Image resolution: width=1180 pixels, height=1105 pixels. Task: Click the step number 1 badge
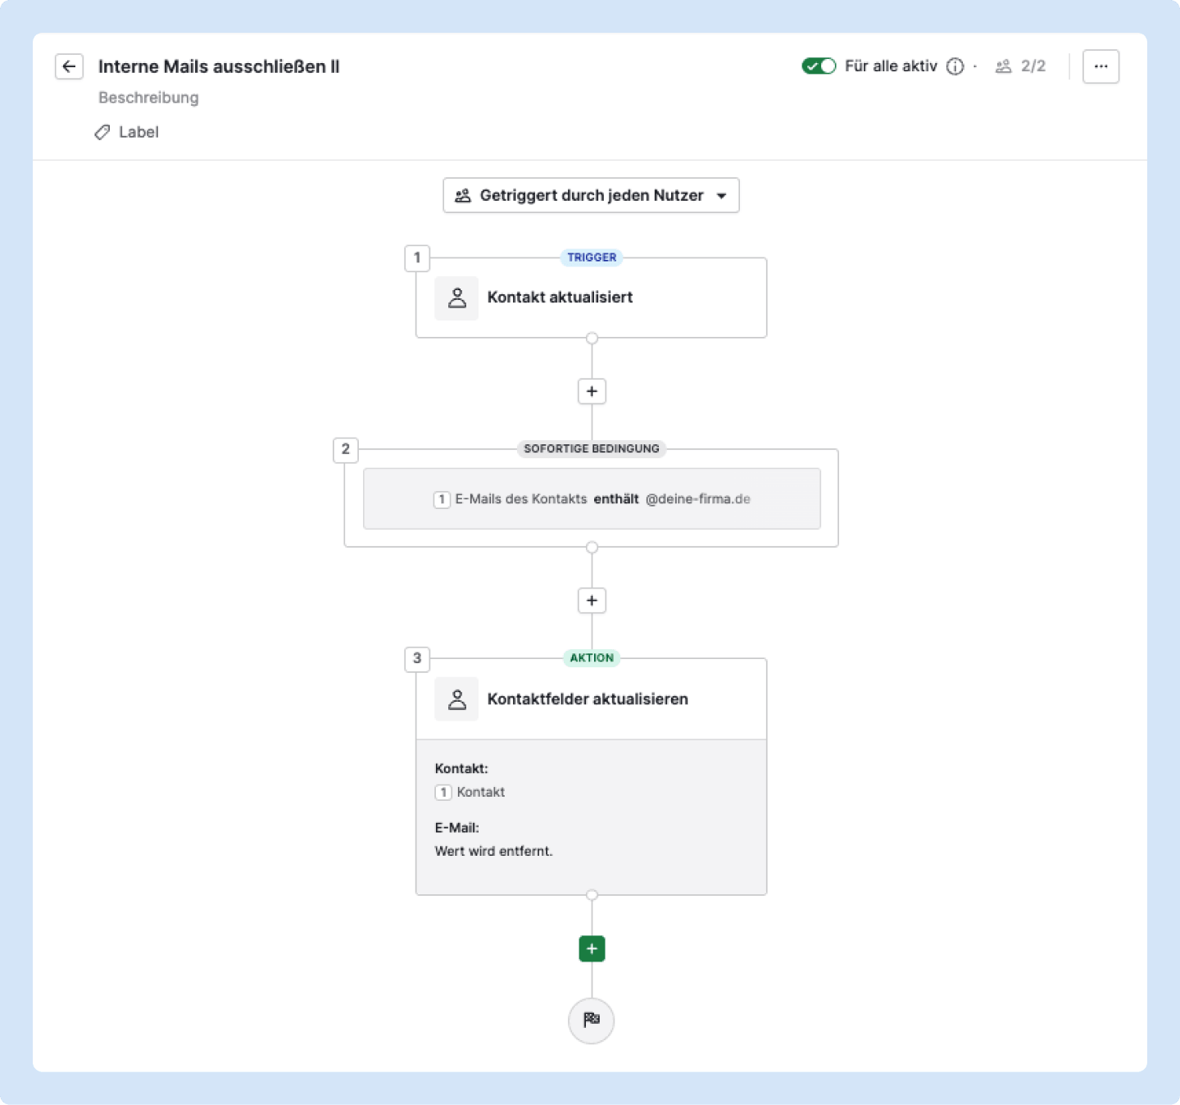coord(417,257)
